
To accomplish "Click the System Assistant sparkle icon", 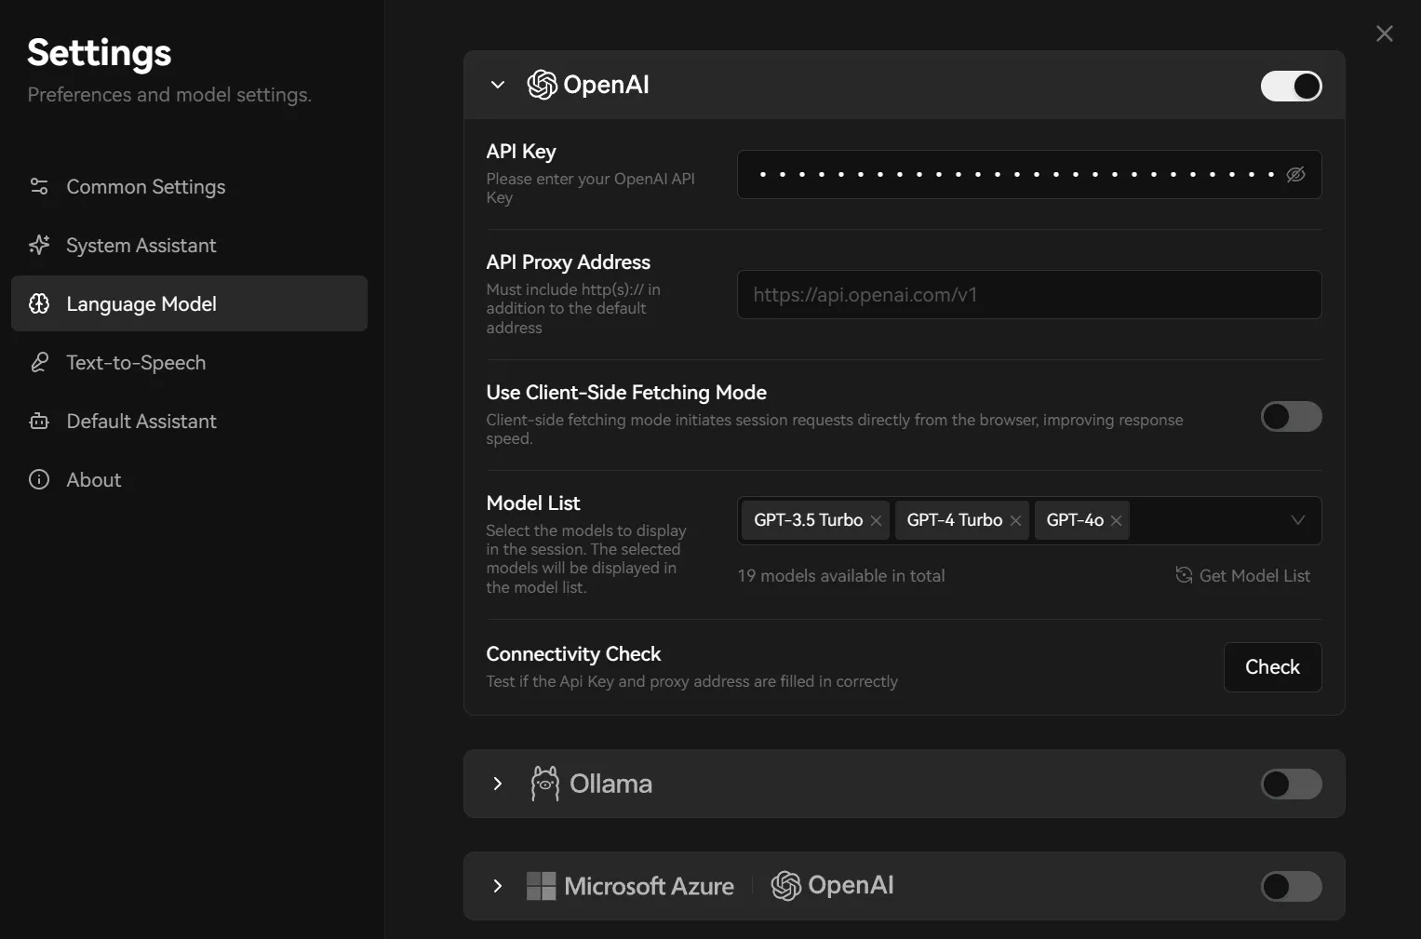I will click(x=39, y=245).
